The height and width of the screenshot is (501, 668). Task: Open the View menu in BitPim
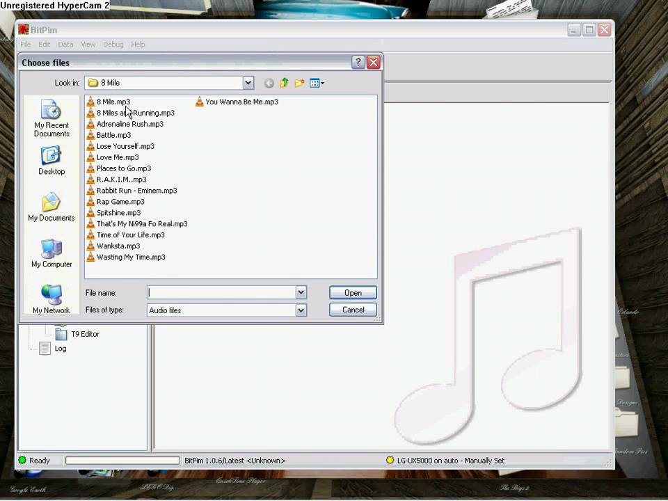tap(88, 45)
